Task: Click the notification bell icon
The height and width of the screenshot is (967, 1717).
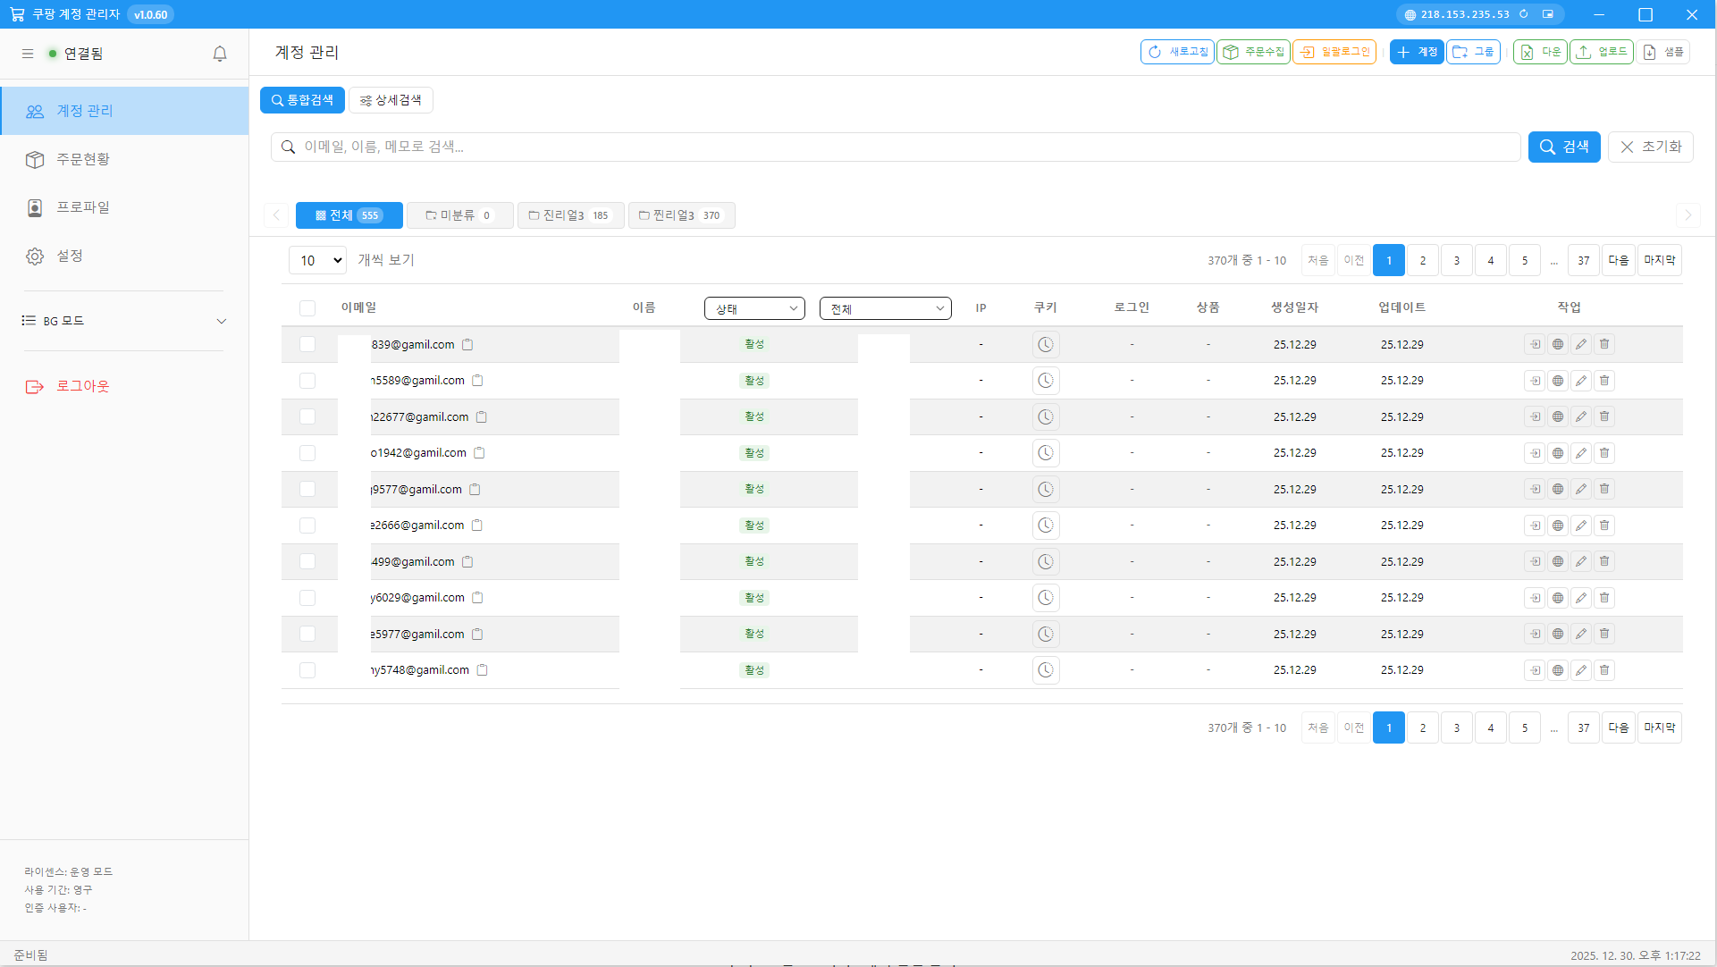Action: [220, 54]
